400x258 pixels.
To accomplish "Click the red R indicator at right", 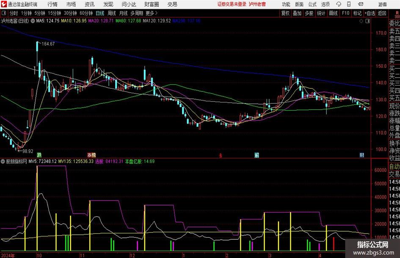I will click(x=397, y=13).
